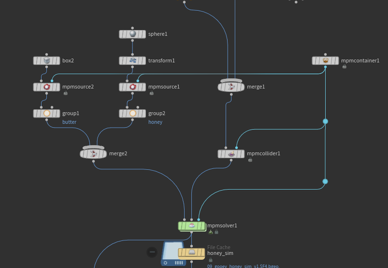
Task: Click the mpmcontainer1 output connector dot
Action: pyautogui.click(x=325, y=68)
